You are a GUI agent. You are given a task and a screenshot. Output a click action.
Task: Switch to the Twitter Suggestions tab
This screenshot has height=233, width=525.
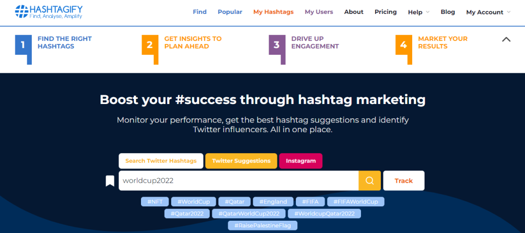(x=241, y=161)
